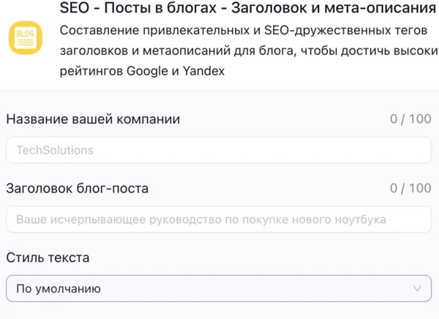The height and width of the screenshot is (319, 439).
Task: Click the blog title 0 / 100 counter
Action: 410,188
